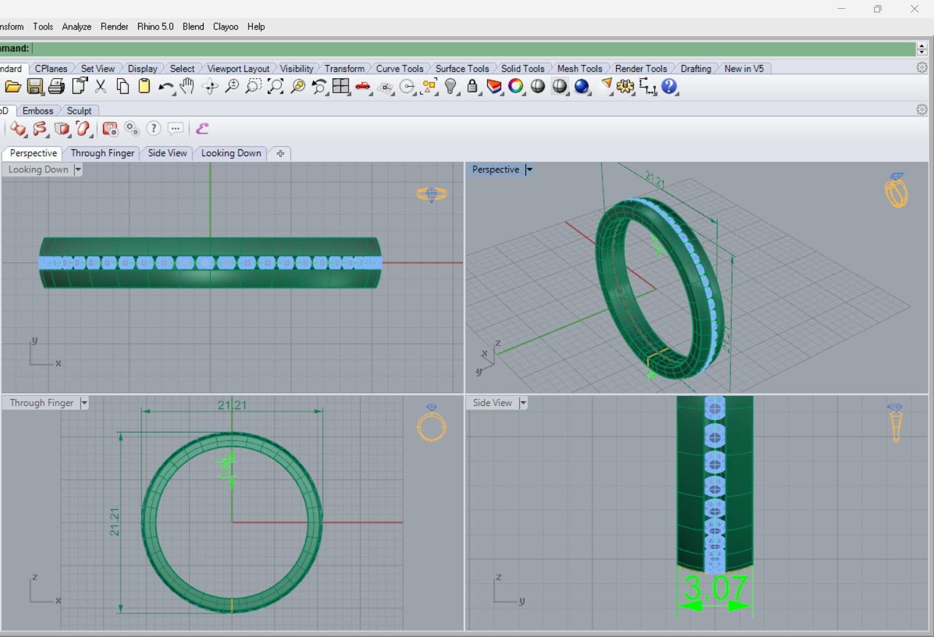This screenshot has height=637, width=934.
Task: Click inside the Command input field
Action: pyautogui.click(x=474, y=49)
